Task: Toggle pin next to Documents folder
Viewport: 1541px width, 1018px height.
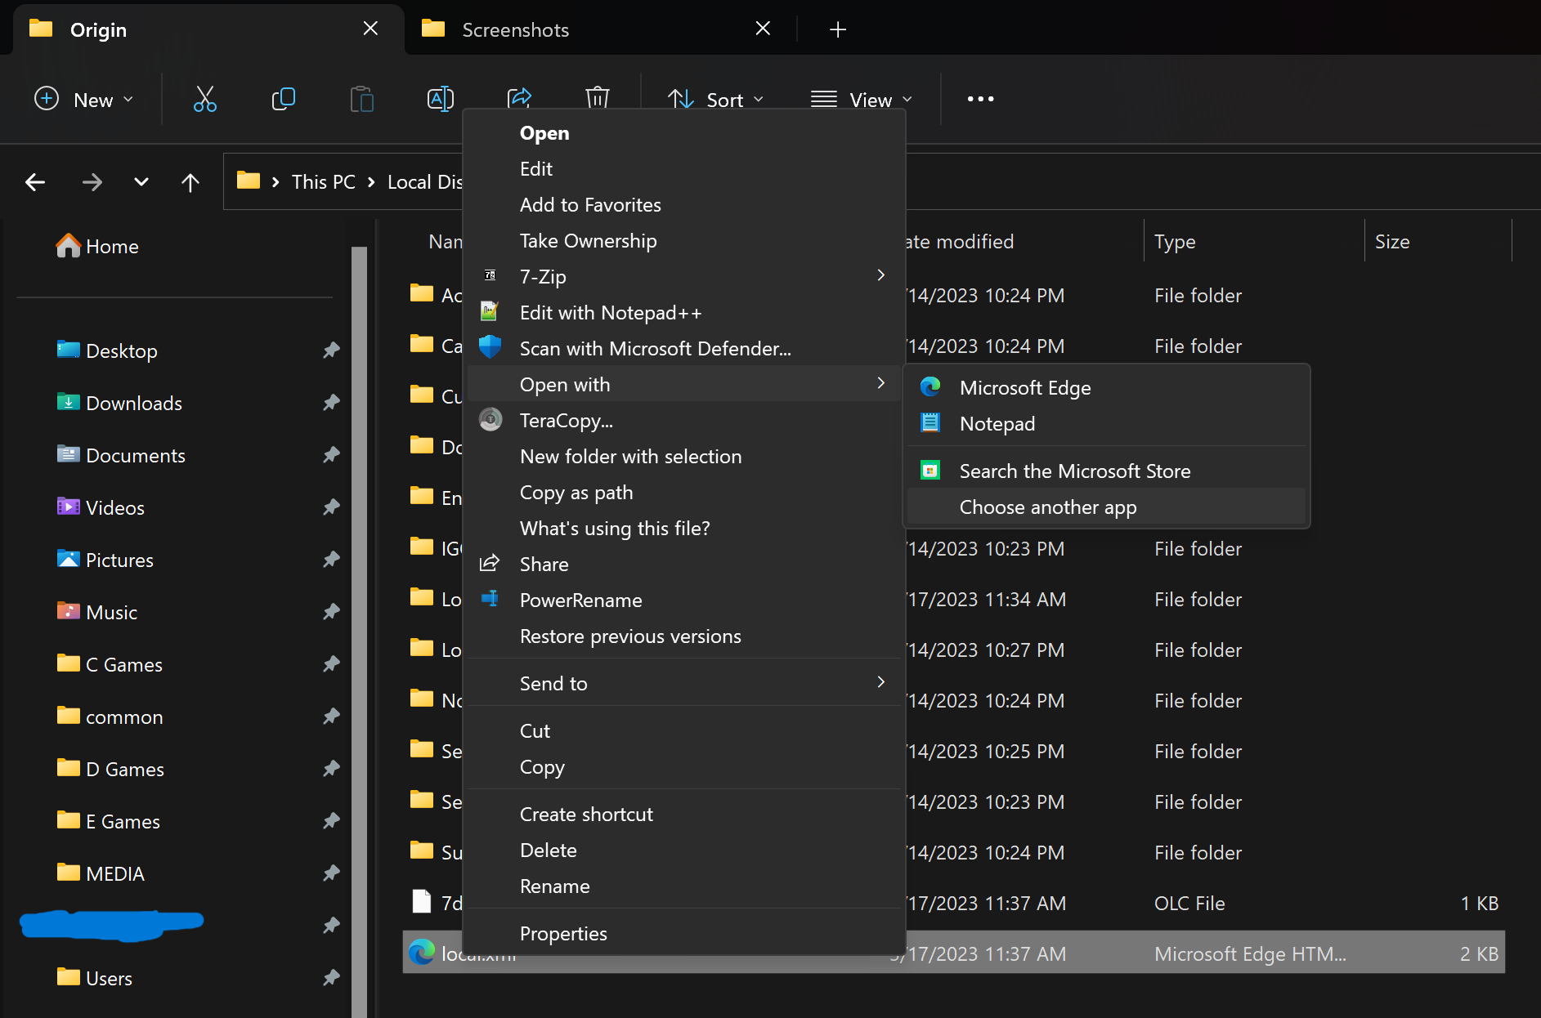Action: tap(330, 455)
